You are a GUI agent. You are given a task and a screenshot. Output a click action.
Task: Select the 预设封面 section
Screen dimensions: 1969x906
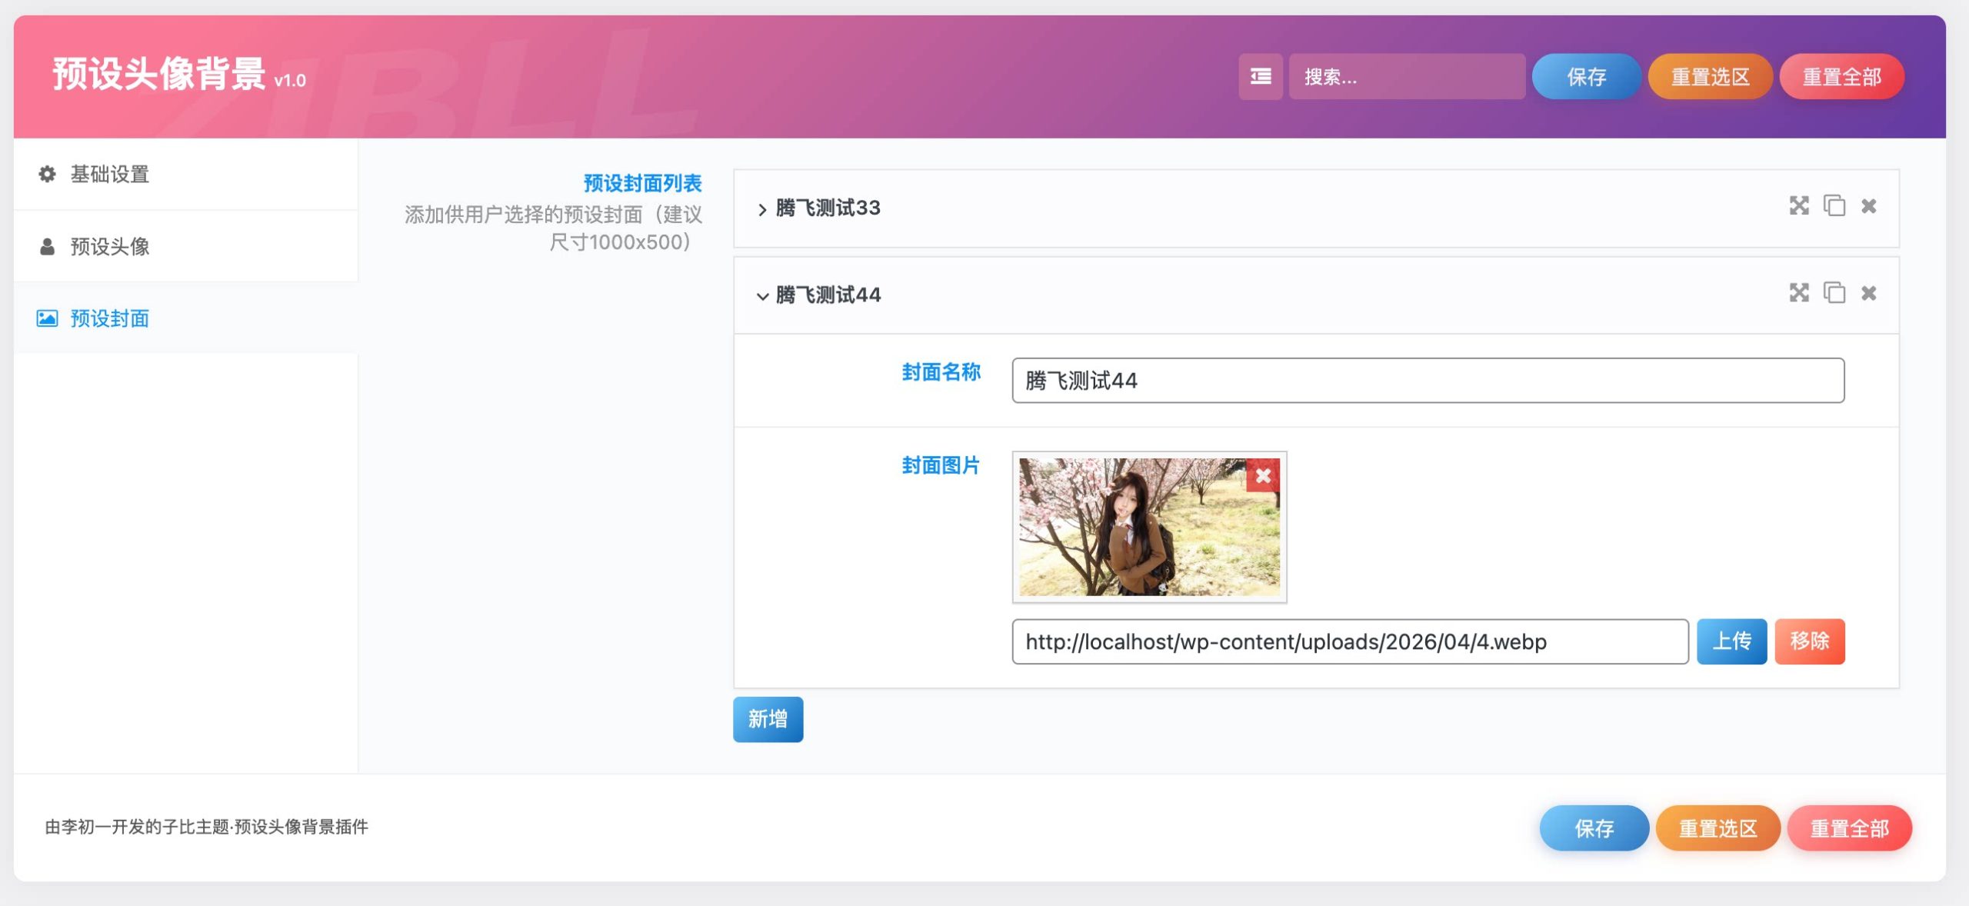click(185, 318)
